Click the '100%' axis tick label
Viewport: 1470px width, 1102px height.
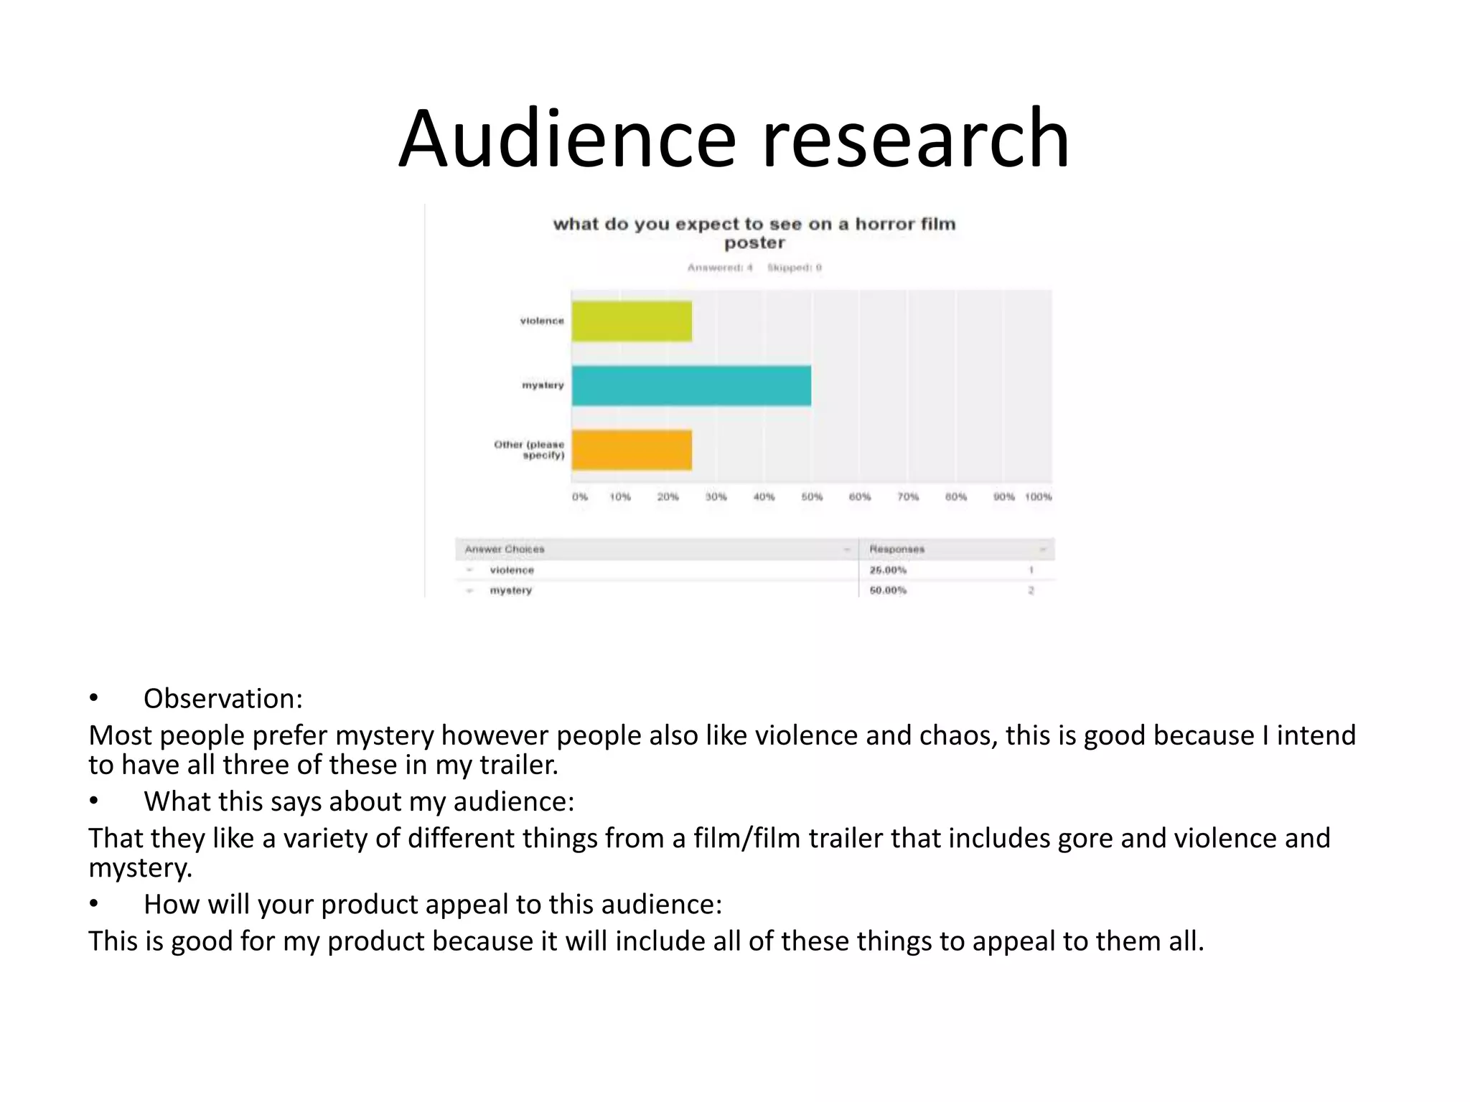[x=1038, y=496]
